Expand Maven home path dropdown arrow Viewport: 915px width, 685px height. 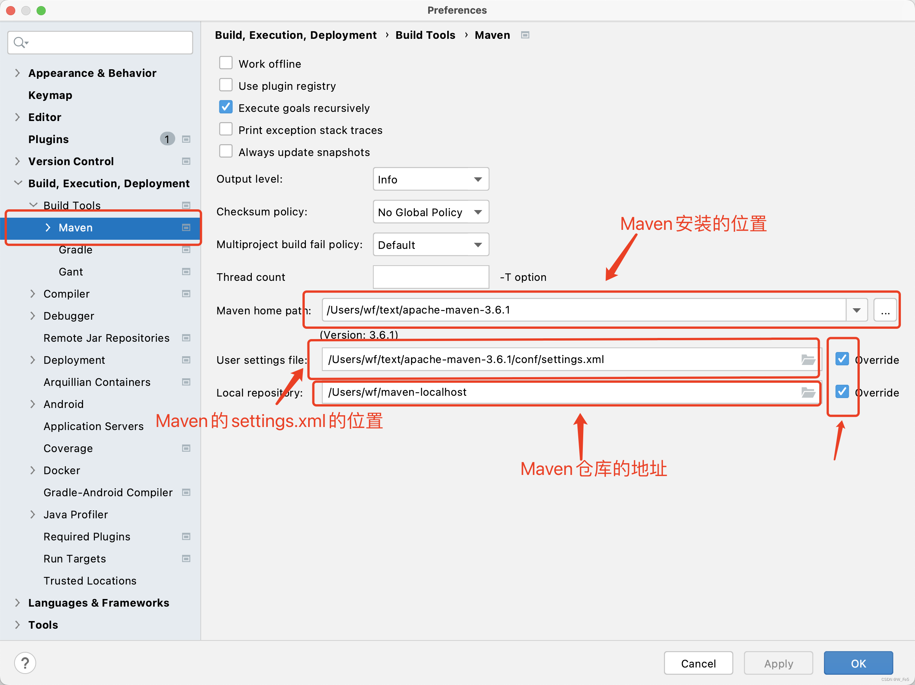click(856, 310)
